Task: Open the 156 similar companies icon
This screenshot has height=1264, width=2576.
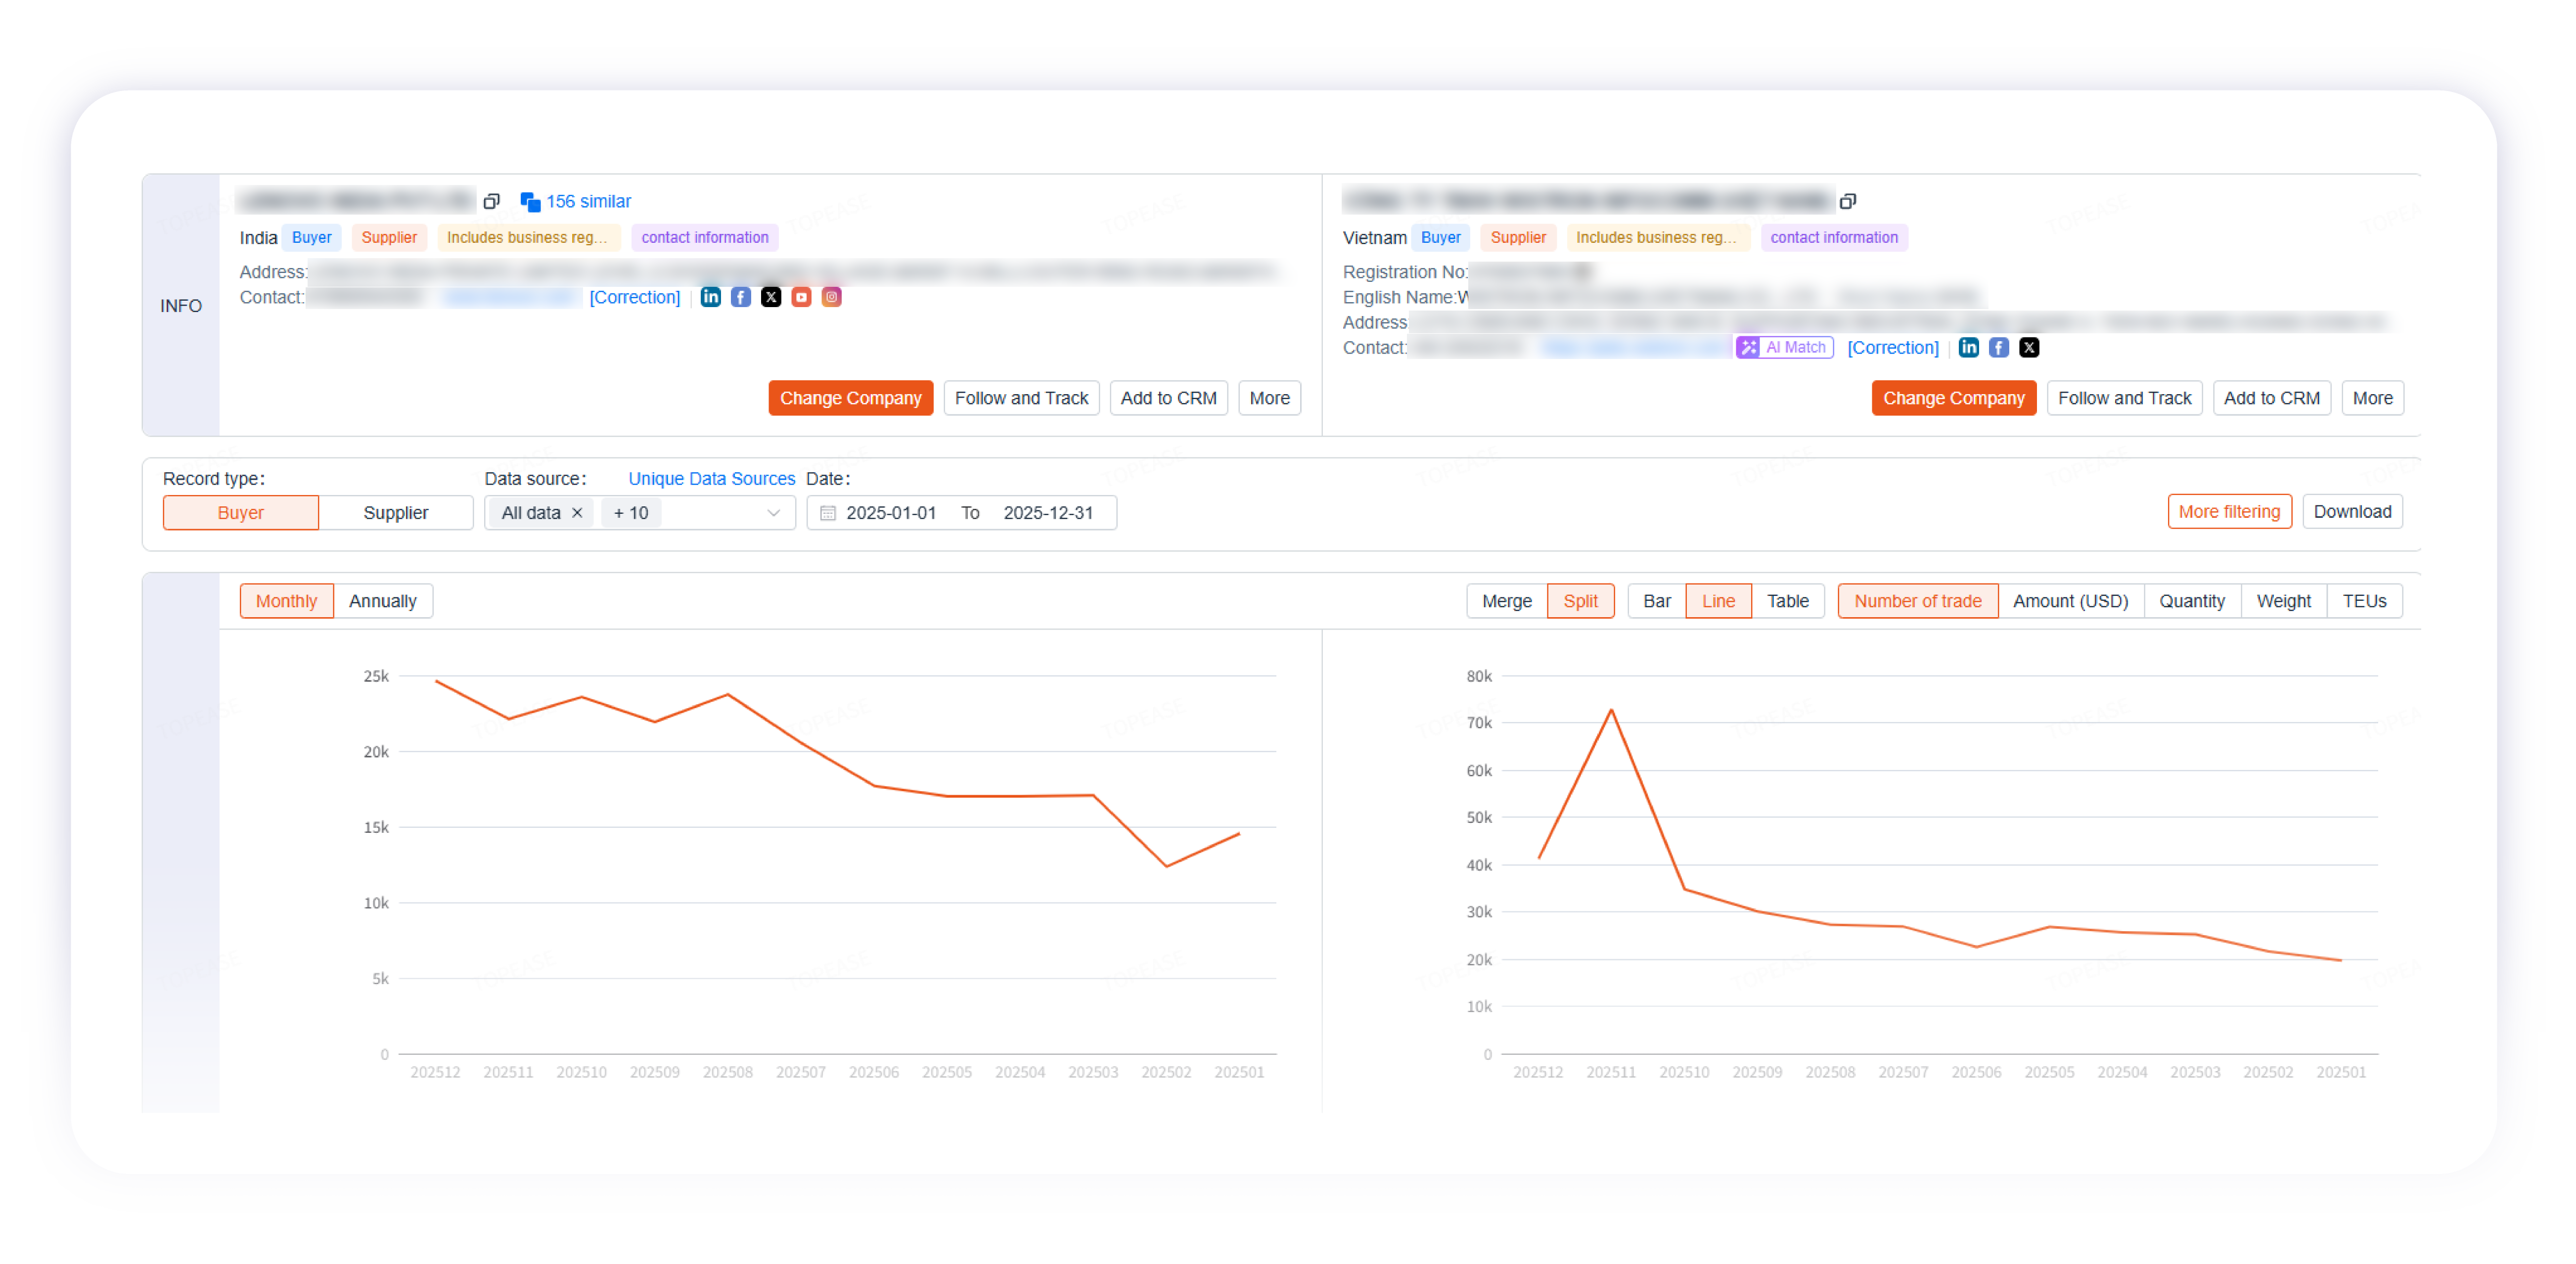Action: tap(530, 202)
